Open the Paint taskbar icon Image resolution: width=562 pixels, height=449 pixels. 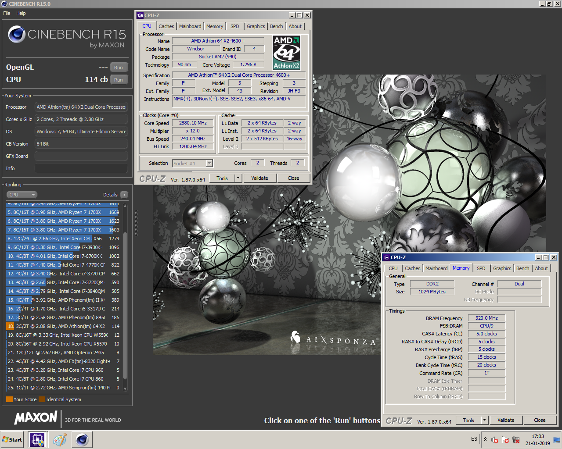tap(60, 439)
